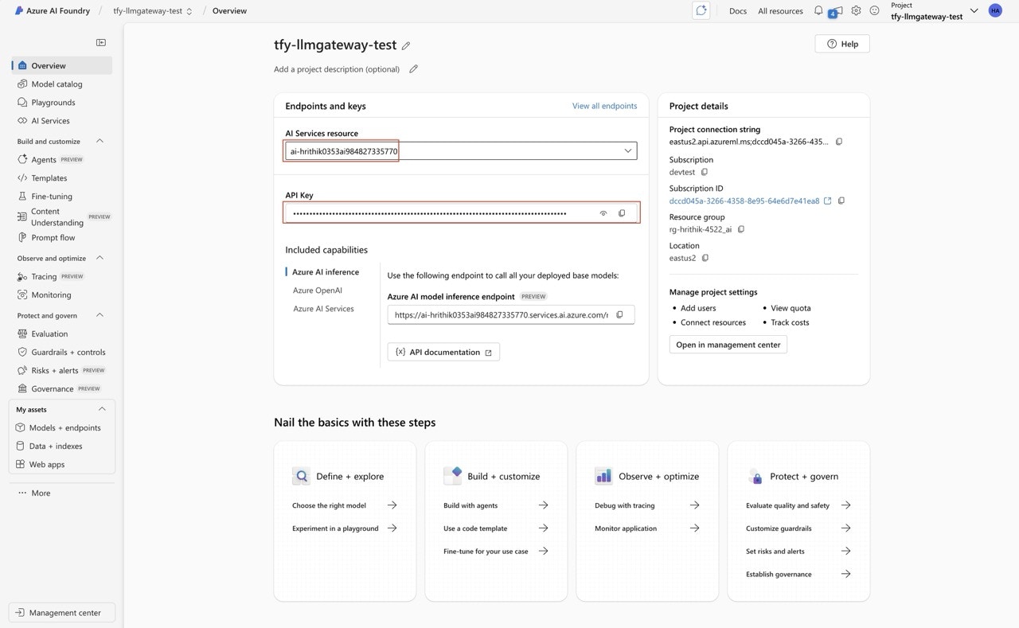This screenshot has width=1019, height=628.
Task: Open Build with agents arrow
Action: point(543,505)
